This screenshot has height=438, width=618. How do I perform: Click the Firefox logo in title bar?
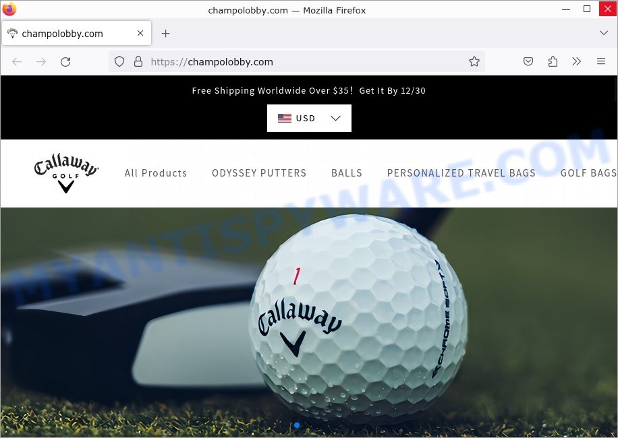pos(9,9)
